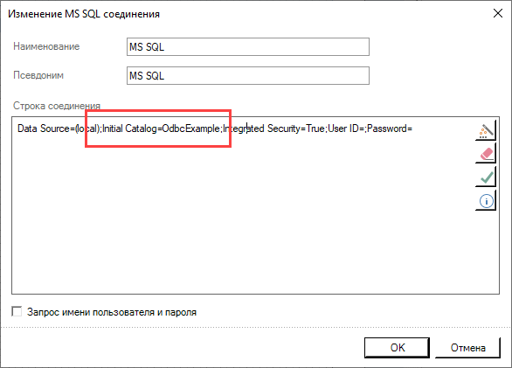Click the Псевдоним label
This screenshot has height=368, width=512.
coord(38,75)
